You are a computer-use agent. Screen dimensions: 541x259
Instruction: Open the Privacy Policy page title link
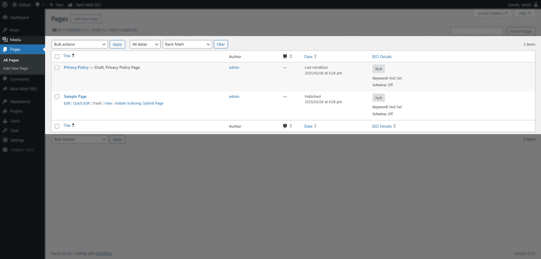pos(76,68)
